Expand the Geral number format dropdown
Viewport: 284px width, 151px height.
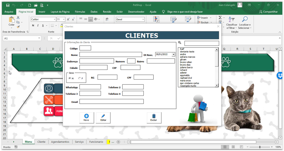[x=143, y=19]
